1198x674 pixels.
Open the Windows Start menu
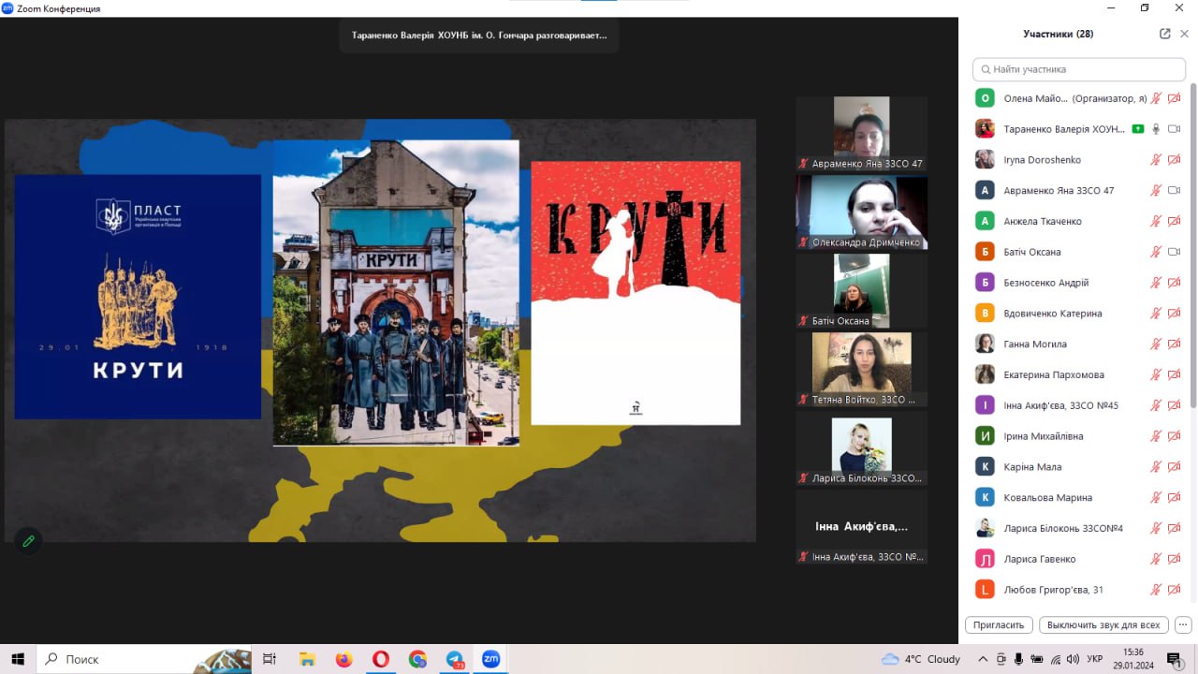(18, 659)
